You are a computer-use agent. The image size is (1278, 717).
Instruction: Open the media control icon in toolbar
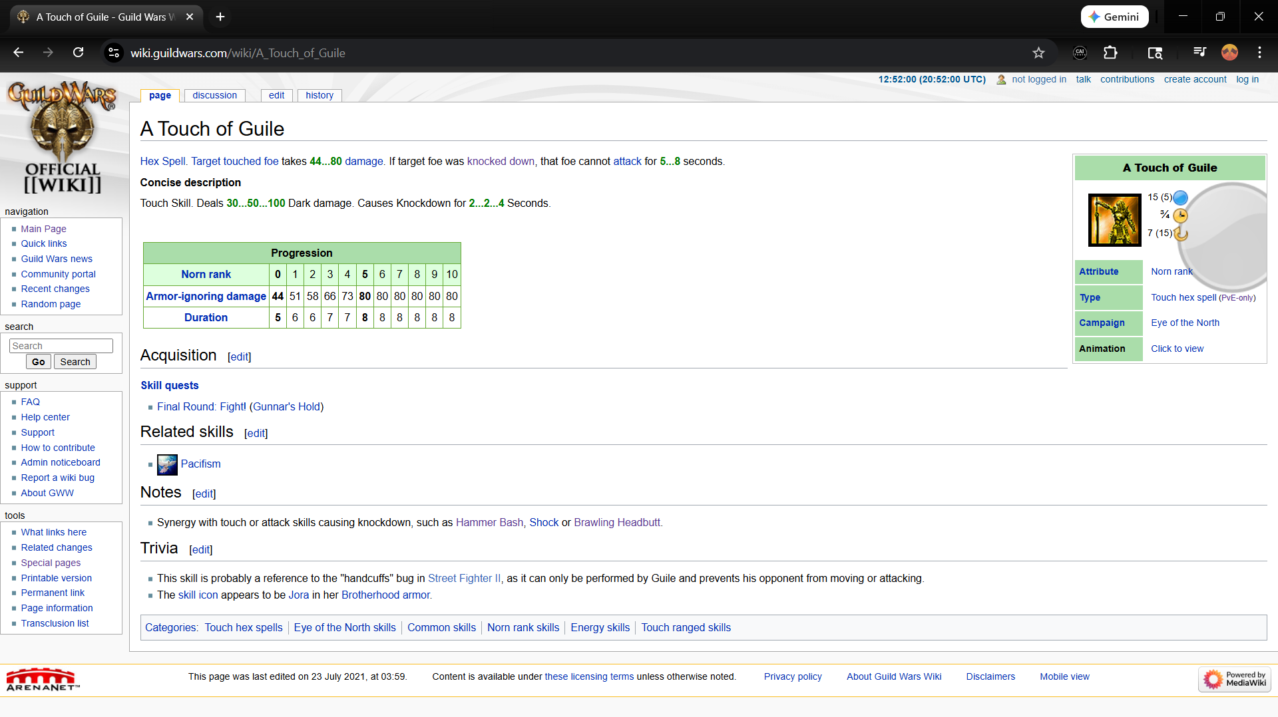pyautogui.click(x=1199, y=53)
